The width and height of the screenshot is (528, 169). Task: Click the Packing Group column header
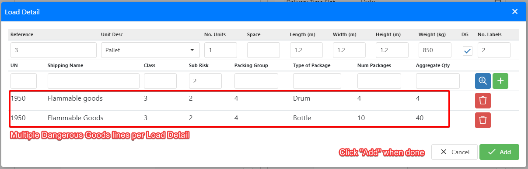[x=251, y=65]
